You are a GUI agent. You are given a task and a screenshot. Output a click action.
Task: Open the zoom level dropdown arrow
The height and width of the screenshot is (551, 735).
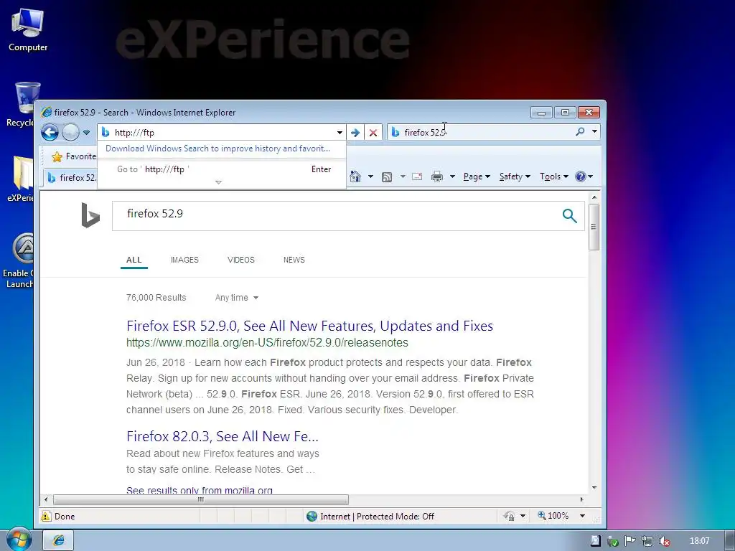coord(582,516)
